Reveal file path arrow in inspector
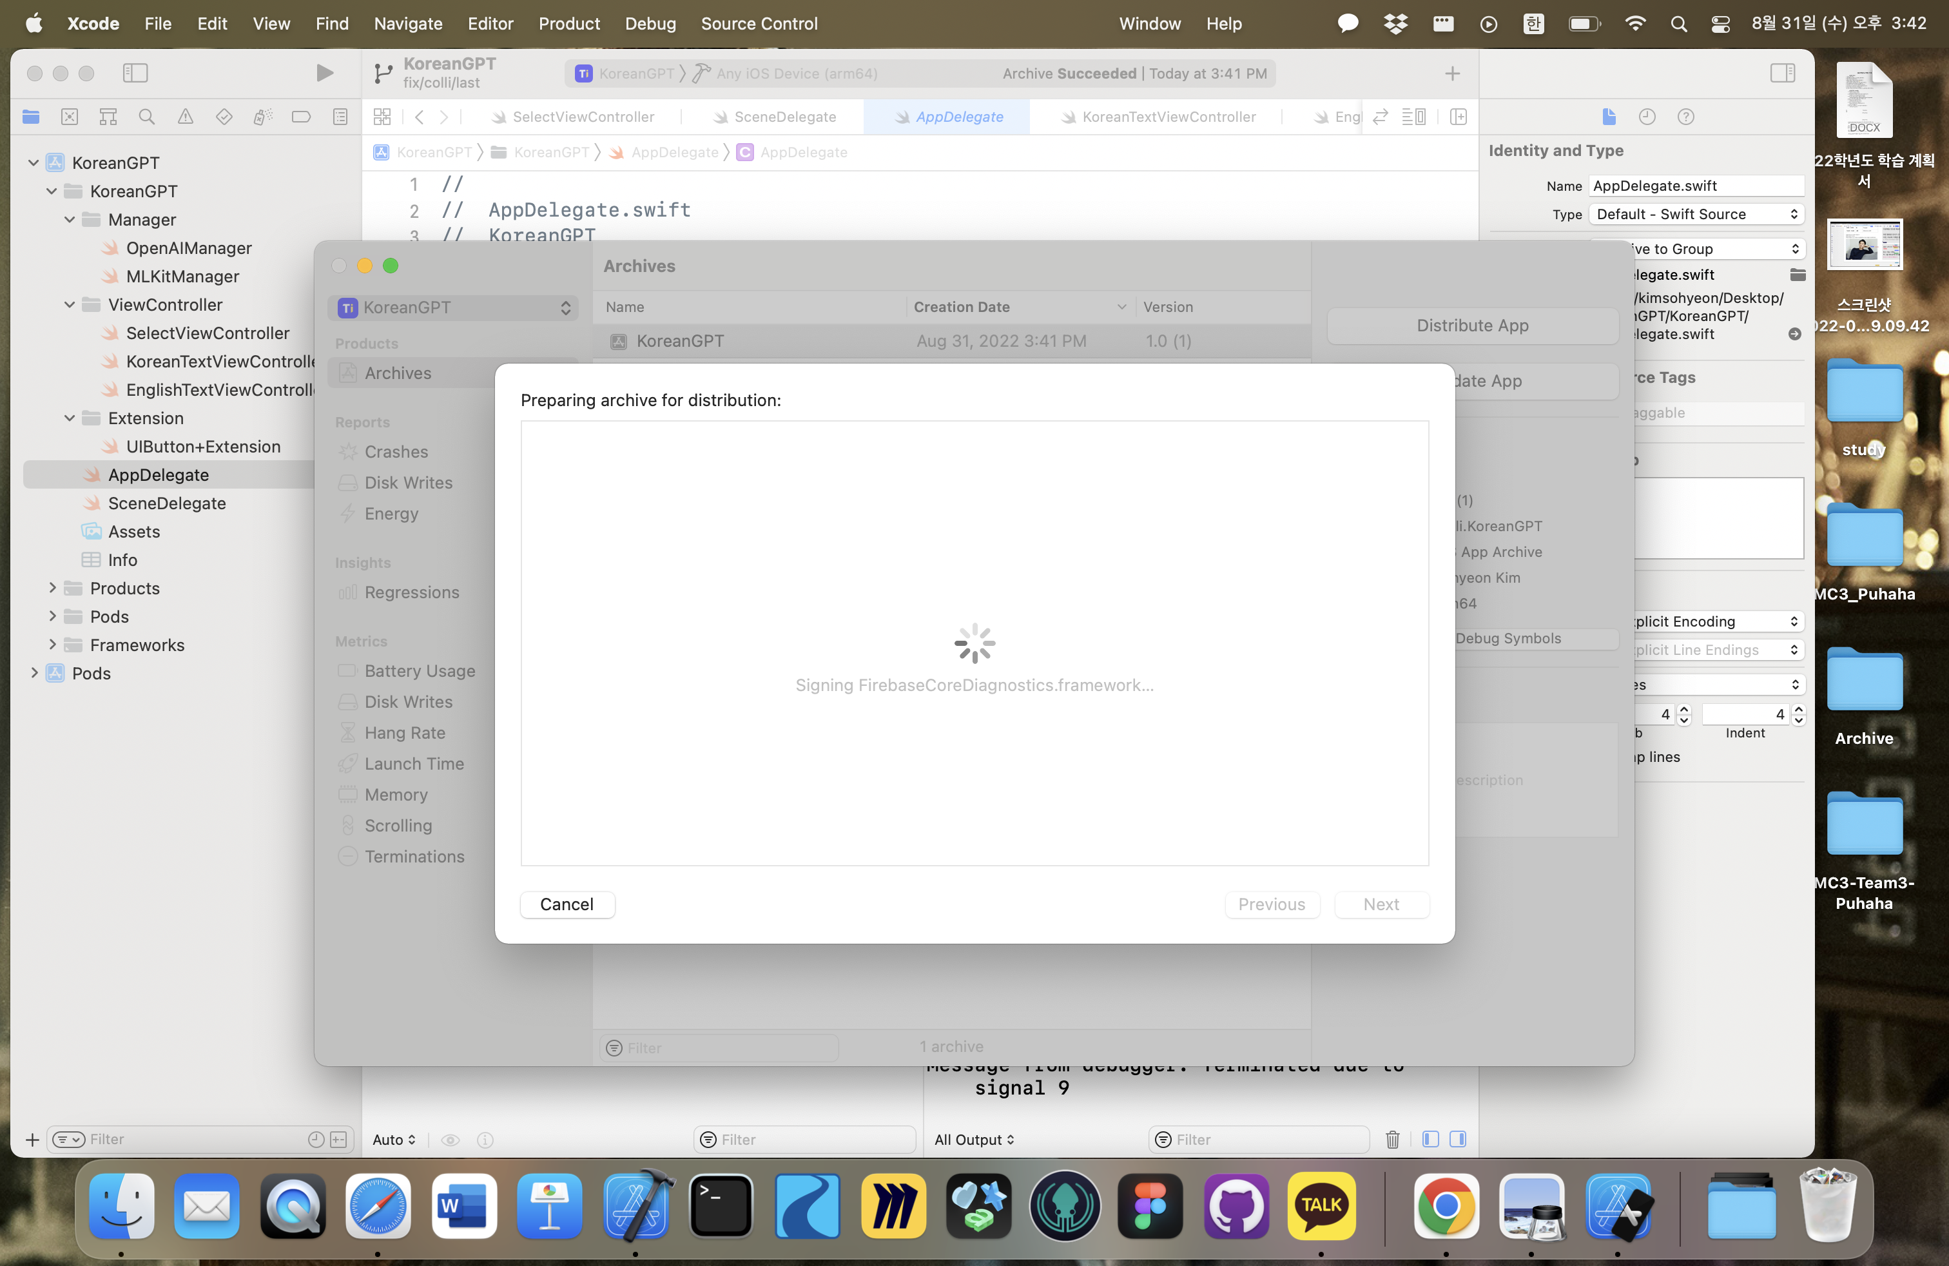 tap(1794, 334)
